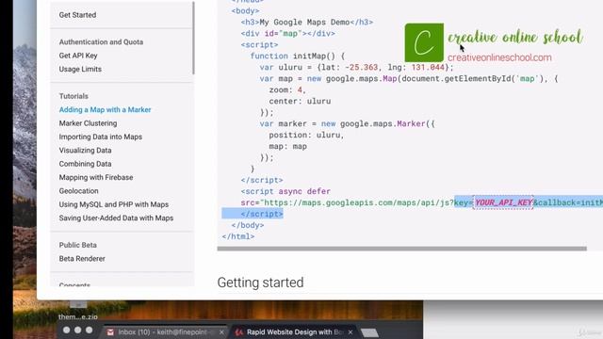Click the sidebar vertical scrollbar
The image size is (603, 339).
[x=193, y=38]
